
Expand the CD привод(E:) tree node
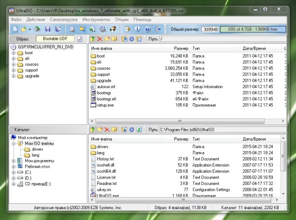click(x=13, y=184)
